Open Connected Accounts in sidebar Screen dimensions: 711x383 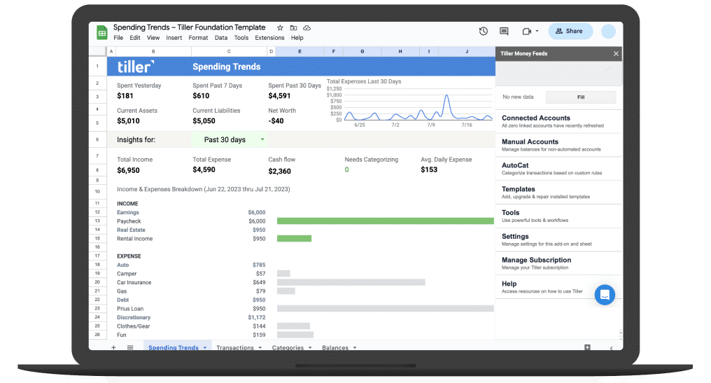point(558,121)
